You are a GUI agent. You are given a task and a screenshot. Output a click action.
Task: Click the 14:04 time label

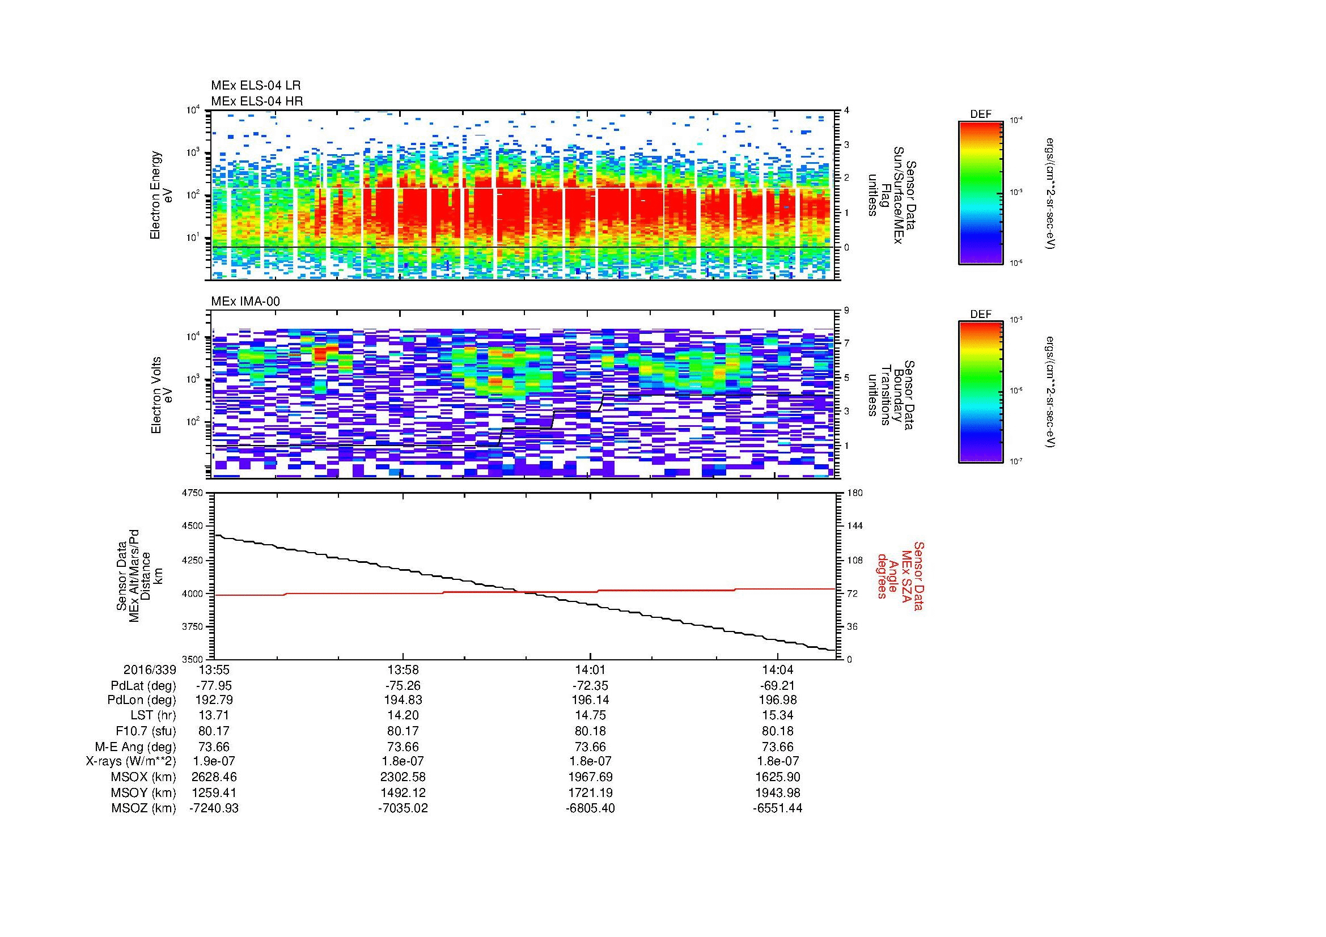point(778,669)
